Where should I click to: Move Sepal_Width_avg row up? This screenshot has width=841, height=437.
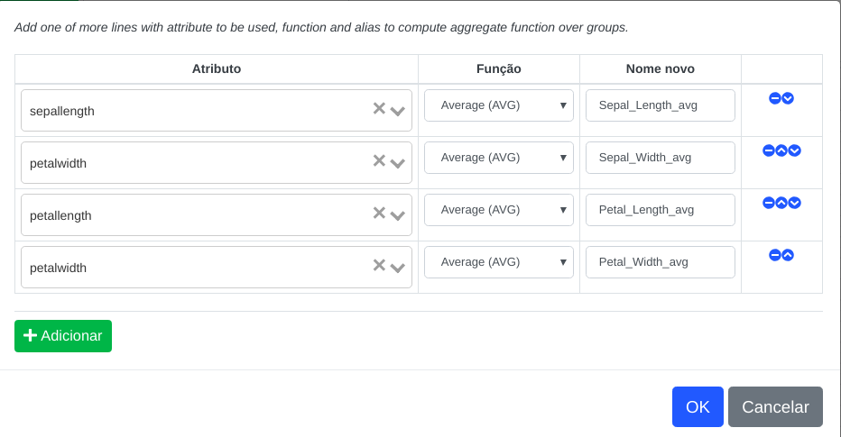coord(781,150)
